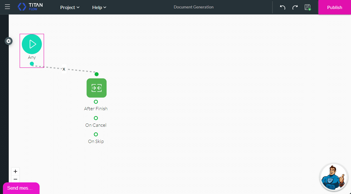Open the canvas settings gear
Image resolution: width=351 pixels, height=194 pixels.
click(x=8, y=41)
